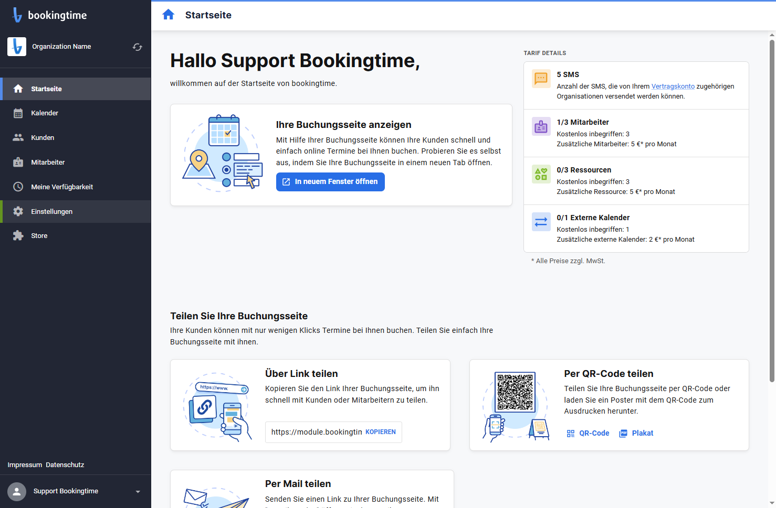Navigate to Mitarbeiter section
The width and height of the screenshot is (776, 508).
(76, 162)
